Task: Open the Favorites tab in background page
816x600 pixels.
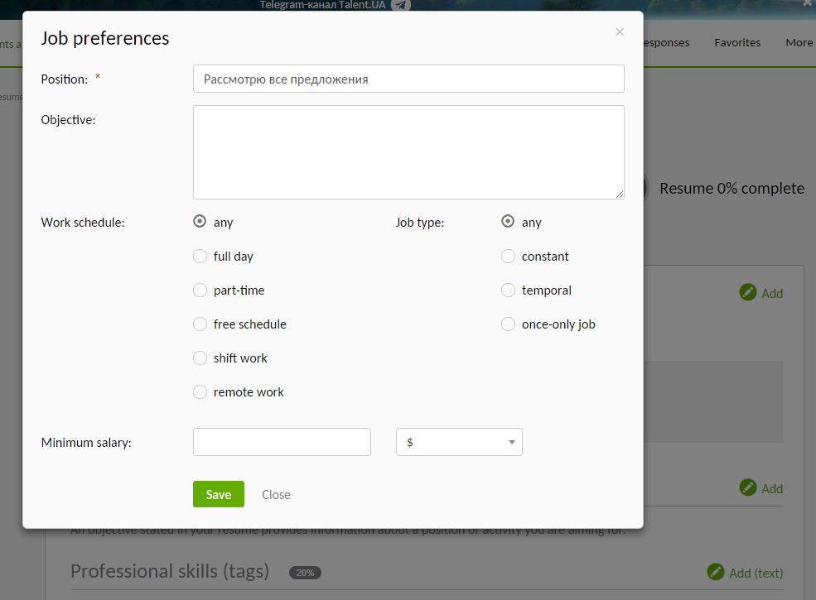Action: pyautogui.click(x=737, y=43)
